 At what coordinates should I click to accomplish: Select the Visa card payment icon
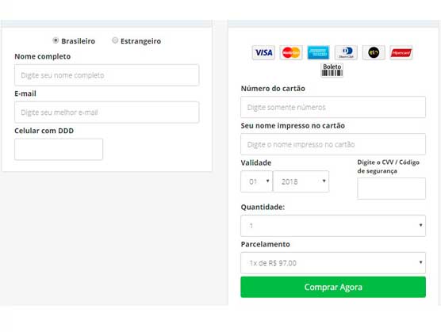(x=263, y=52)
